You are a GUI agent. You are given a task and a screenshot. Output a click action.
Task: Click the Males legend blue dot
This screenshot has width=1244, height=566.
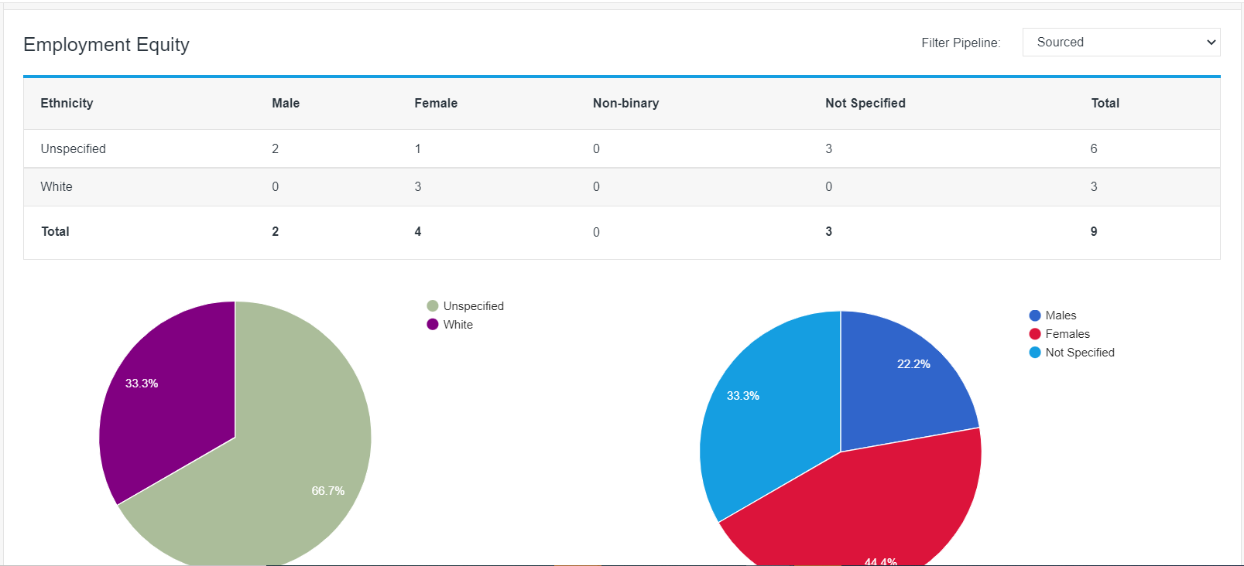click(1035, 315)
